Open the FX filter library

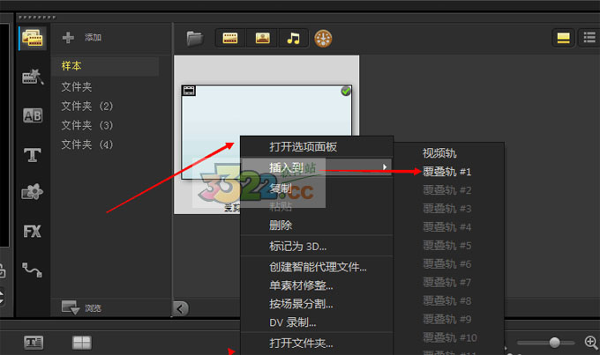[33, 232]
